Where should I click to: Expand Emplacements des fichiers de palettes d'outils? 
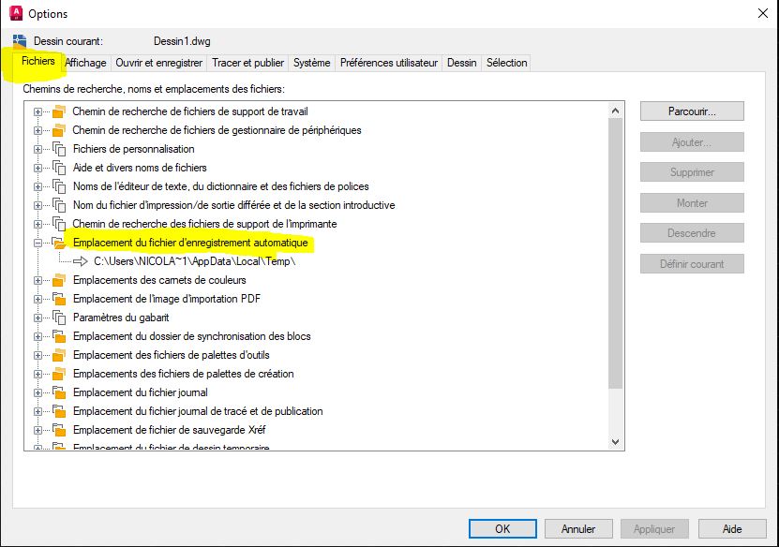coord(38,355)
